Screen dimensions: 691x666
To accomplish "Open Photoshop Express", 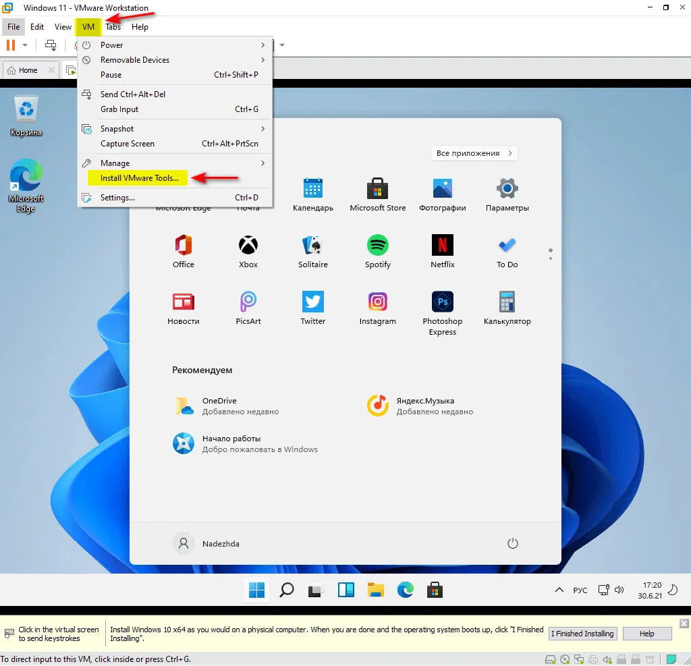I will pyautogui.click(x=443, y=313).
